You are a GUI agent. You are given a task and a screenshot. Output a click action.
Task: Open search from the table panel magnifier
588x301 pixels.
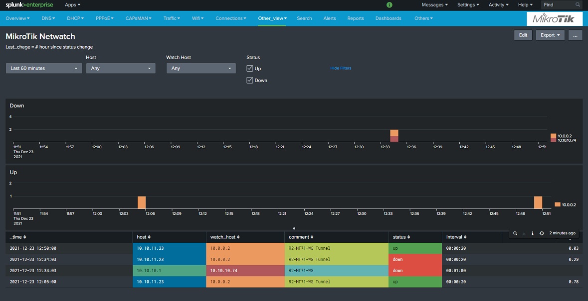(515, 233)
